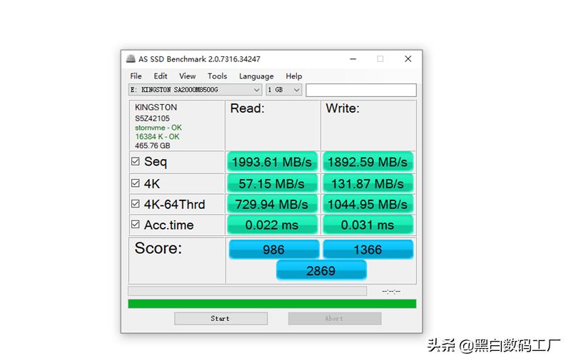Click the write access time 0.031 ms
This screenshot has height=363, width=571.
coord(368,225)
